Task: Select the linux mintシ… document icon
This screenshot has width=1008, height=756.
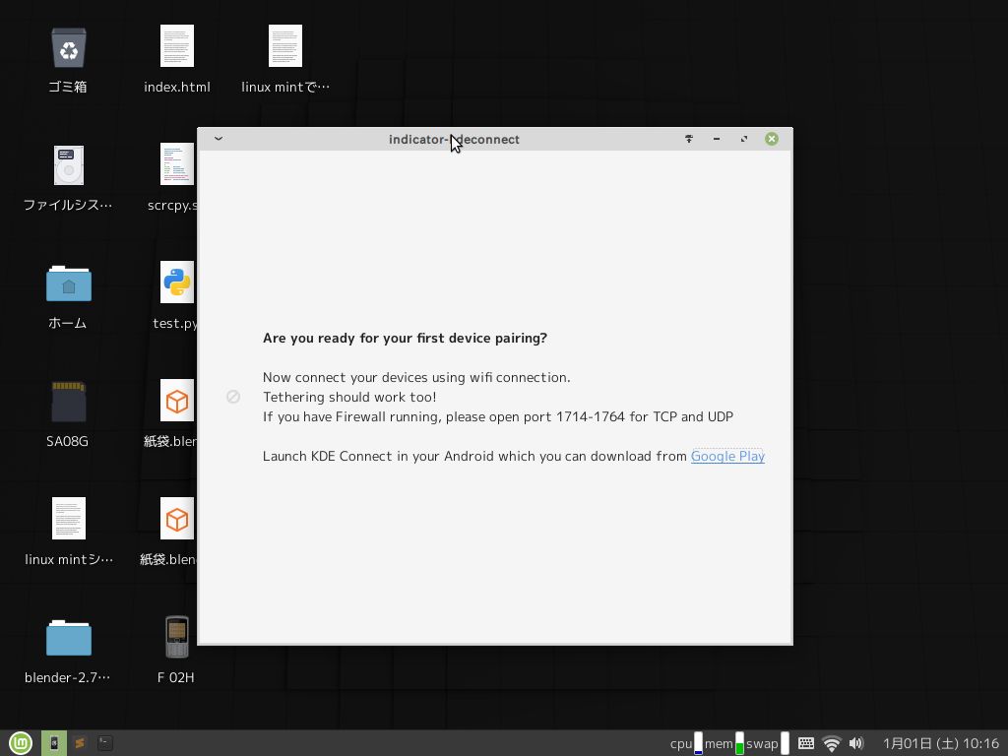Action: pos(68,518)
